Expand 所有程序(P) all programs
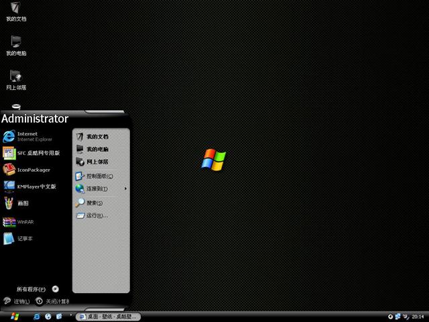 [x=38, y=289]
